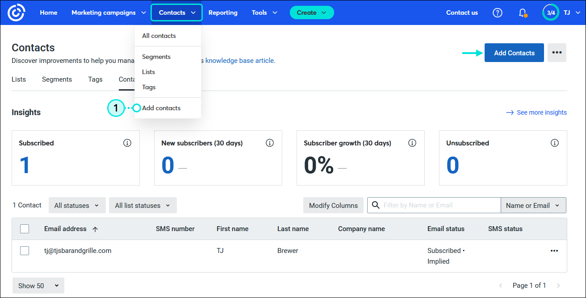This screenshot has height=298, width=586.
Task: Expand Marketing campaigns menu
Action: point(109,12)
